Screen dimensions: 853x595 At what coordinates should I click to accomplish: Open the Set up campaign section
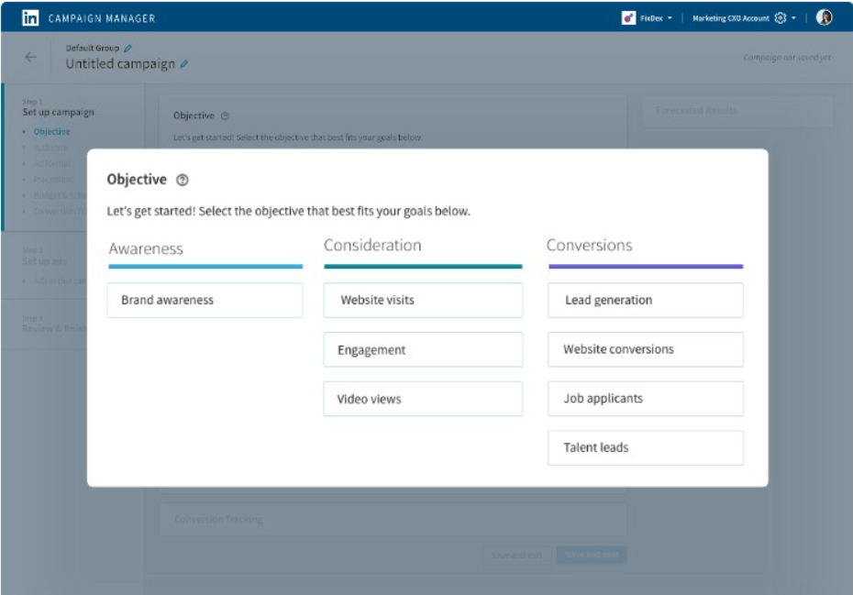click(58, 112)
